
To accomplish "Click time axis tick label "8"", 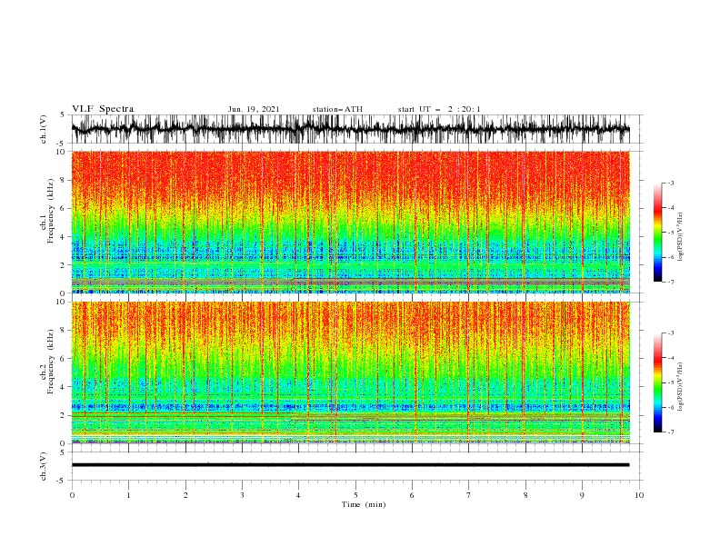I will [525, 495].
